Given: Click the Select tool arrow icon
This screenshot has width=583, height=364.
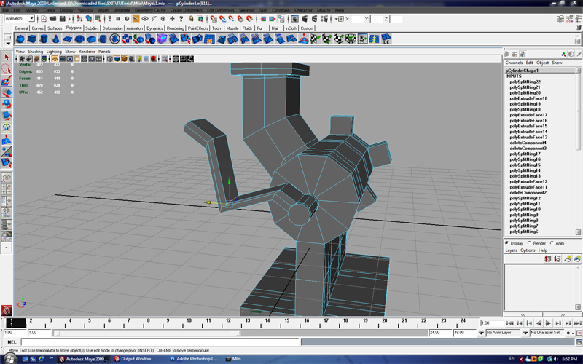Looking at the screenshot, I should [7, 57].
